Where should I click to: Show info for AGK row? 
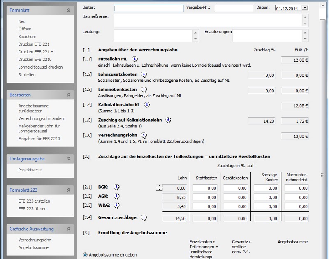click(116, 196)
